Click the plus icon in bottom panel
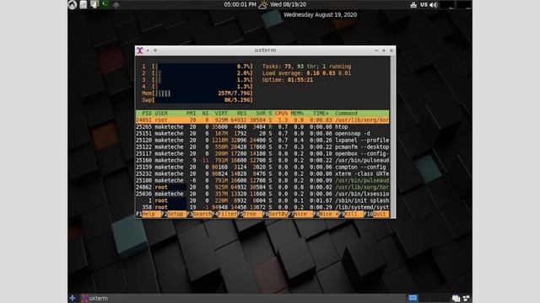Screen dimensions: 540x303 point(73,298)
